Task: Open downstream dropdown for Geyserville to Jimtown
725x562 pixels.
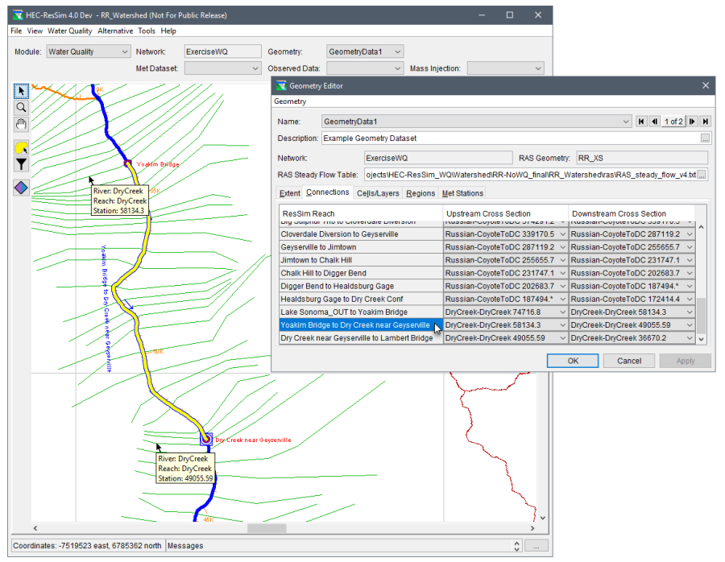Action: click(x=690, y=247)
